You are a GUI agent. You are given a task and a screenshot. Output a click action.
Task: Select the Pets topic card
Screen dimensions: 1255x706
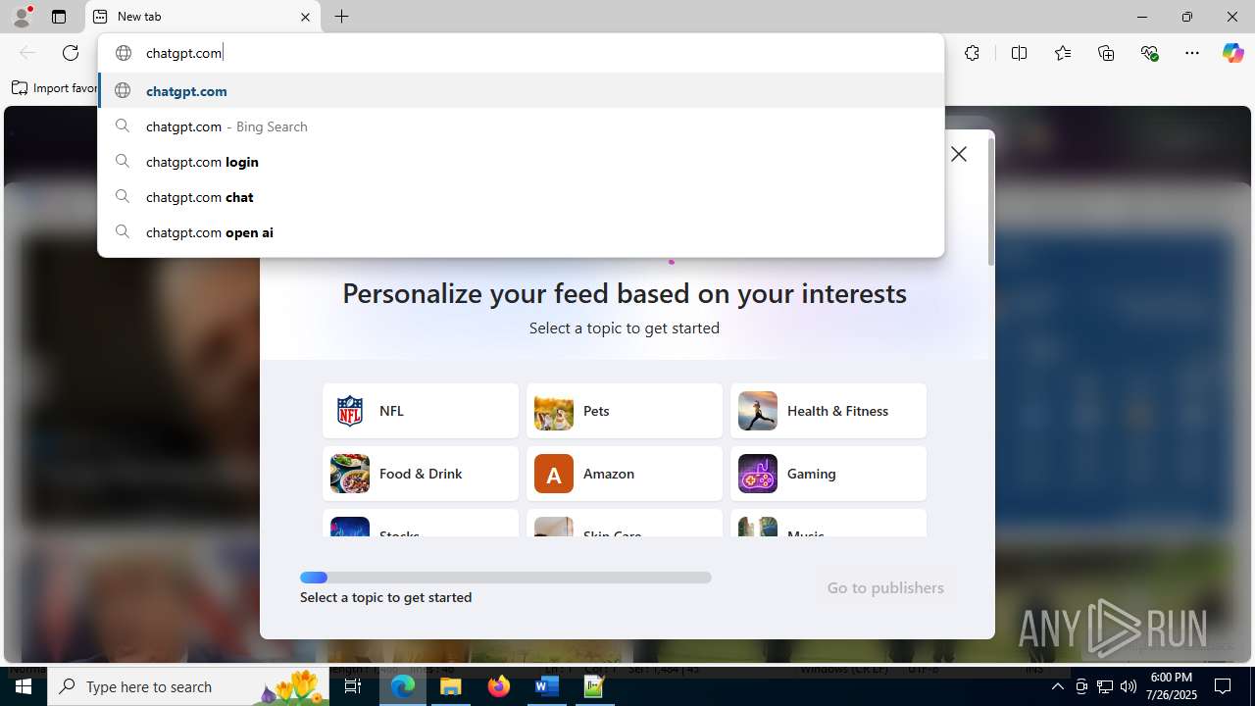tap(625, 411)
